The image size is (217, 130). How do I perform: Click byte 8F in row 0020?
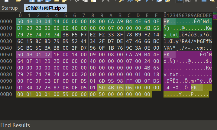[120, 35]
